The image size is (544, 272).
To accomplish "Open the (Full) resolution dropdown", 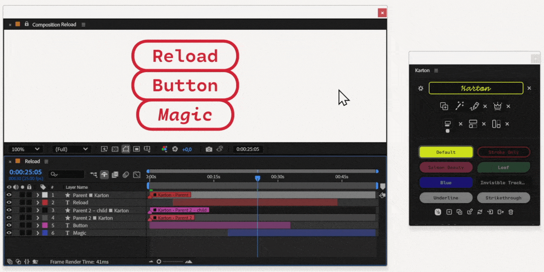I will click(71, 149).
